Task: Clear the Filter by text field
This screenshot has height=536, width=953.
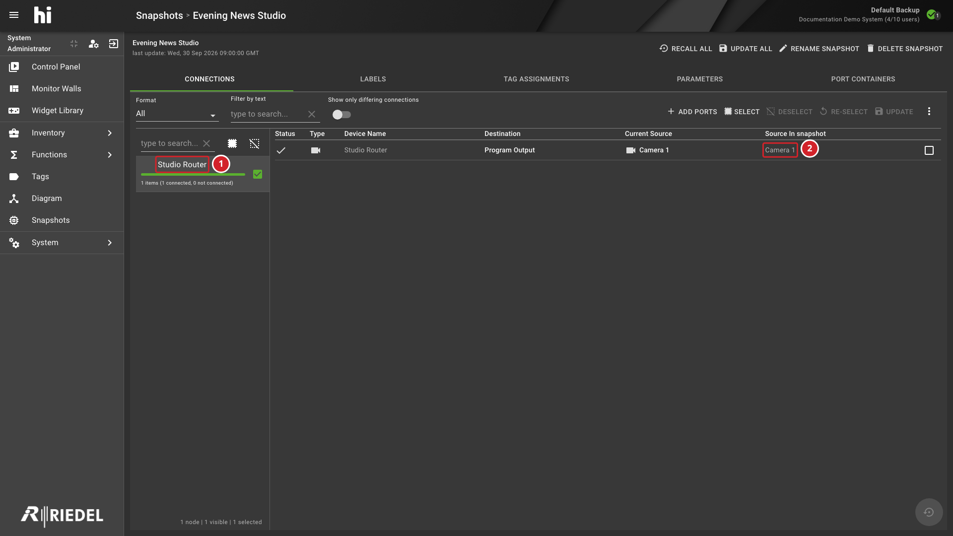Action: [x=312, y=114]
